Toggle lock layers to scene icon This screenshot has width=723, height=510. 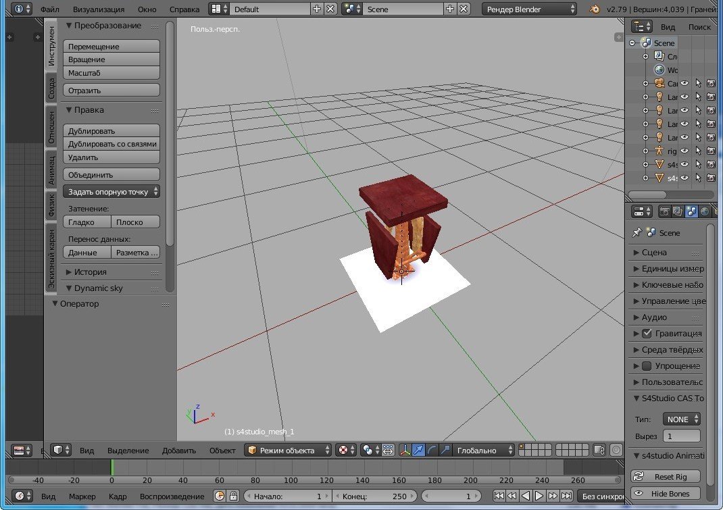click(x=599, y=450)
